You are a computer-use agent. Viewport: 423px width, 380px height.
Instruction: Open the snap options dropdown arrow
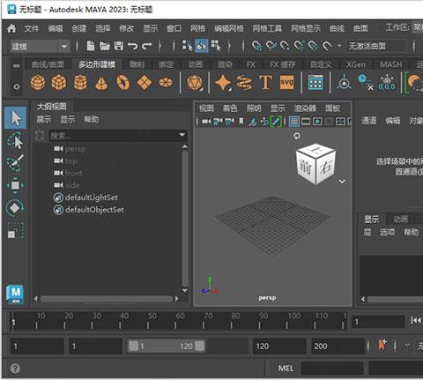coord(339,46)
